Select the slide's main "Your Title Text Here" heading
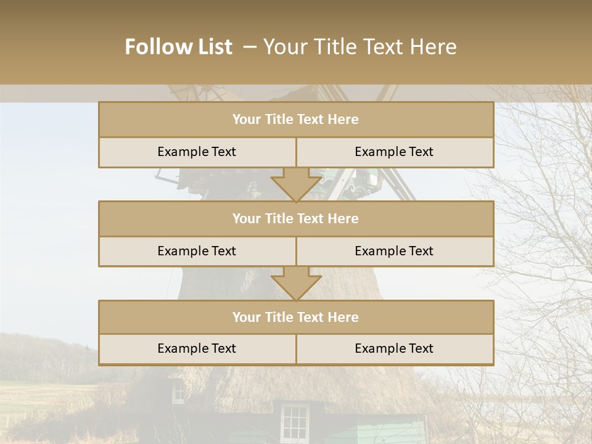Screen dimensions: 592x444 click(x=360, y=47)
